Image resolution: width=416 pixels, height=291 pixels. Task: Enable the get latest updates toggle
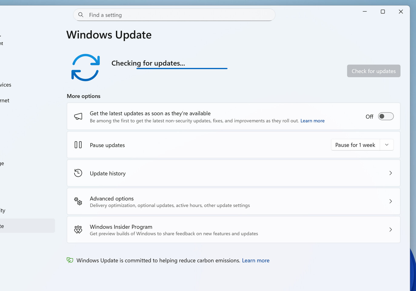tap(386, 116)
